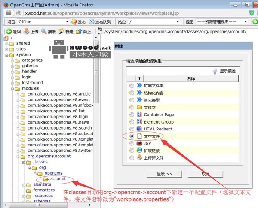Click the green shield icon in address bar

click(x=252, y=13)
